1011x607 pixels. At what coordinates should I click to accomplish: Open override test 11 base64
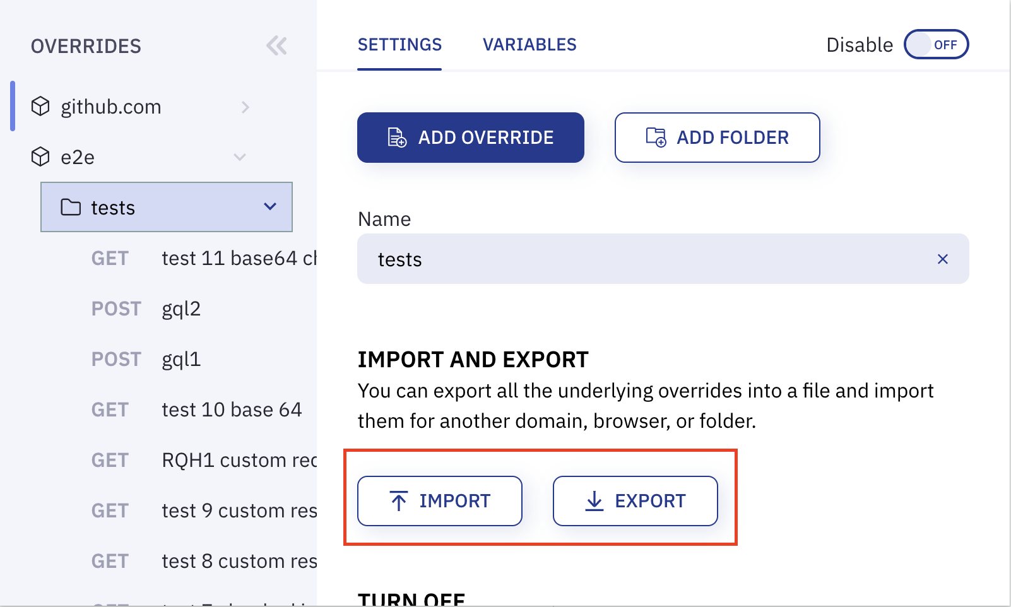point(203,258)
